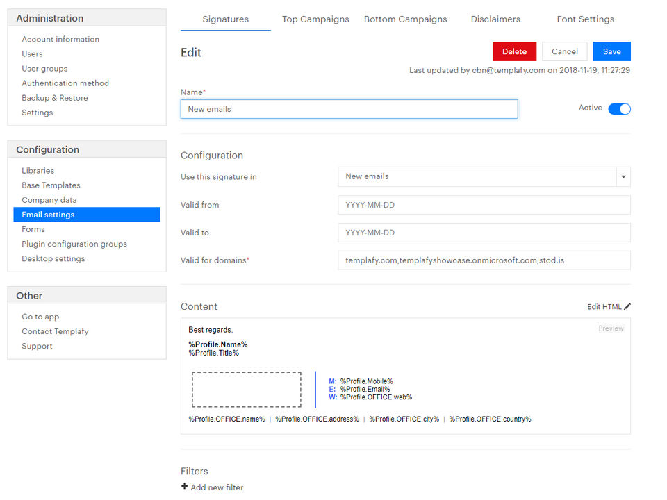The height and width of the screenshot is (500, 667).
Task: Go to Base Templates
Action: point(51,185)
